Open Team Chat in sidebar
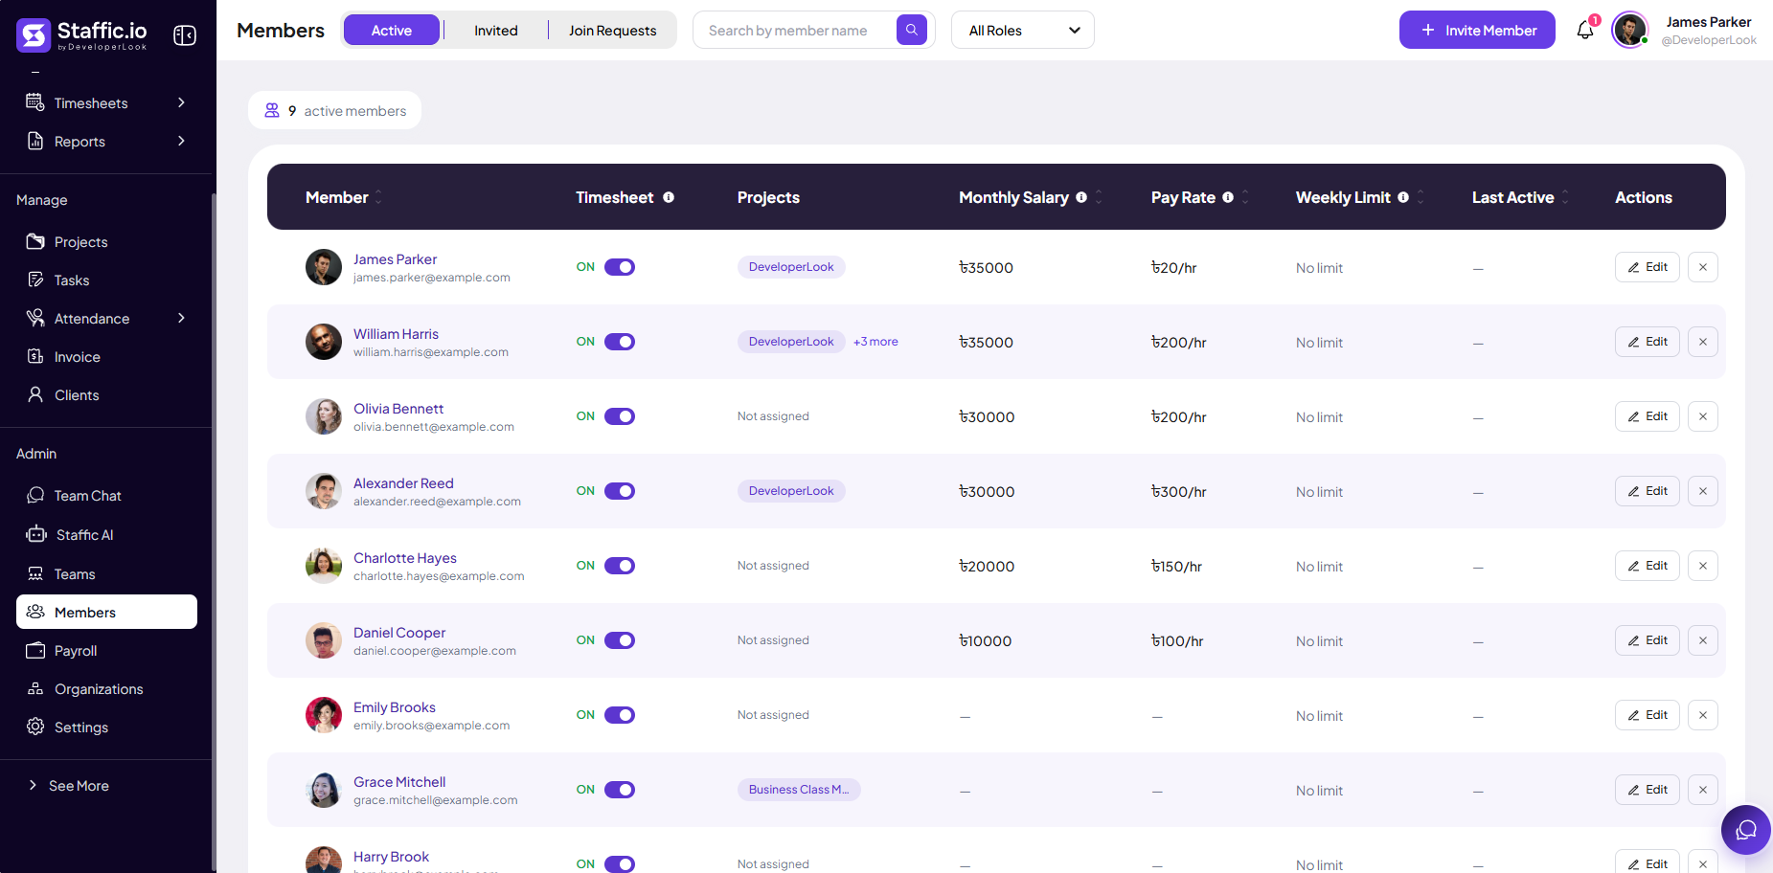Image resolution: width=1773 pixels, height=873 pixels. [x=106, y=495]
